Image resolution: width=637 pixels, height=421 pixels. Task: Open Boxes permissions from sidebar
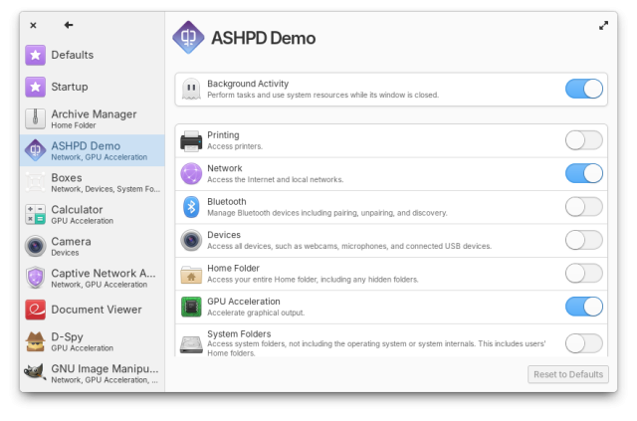point(93,182)
